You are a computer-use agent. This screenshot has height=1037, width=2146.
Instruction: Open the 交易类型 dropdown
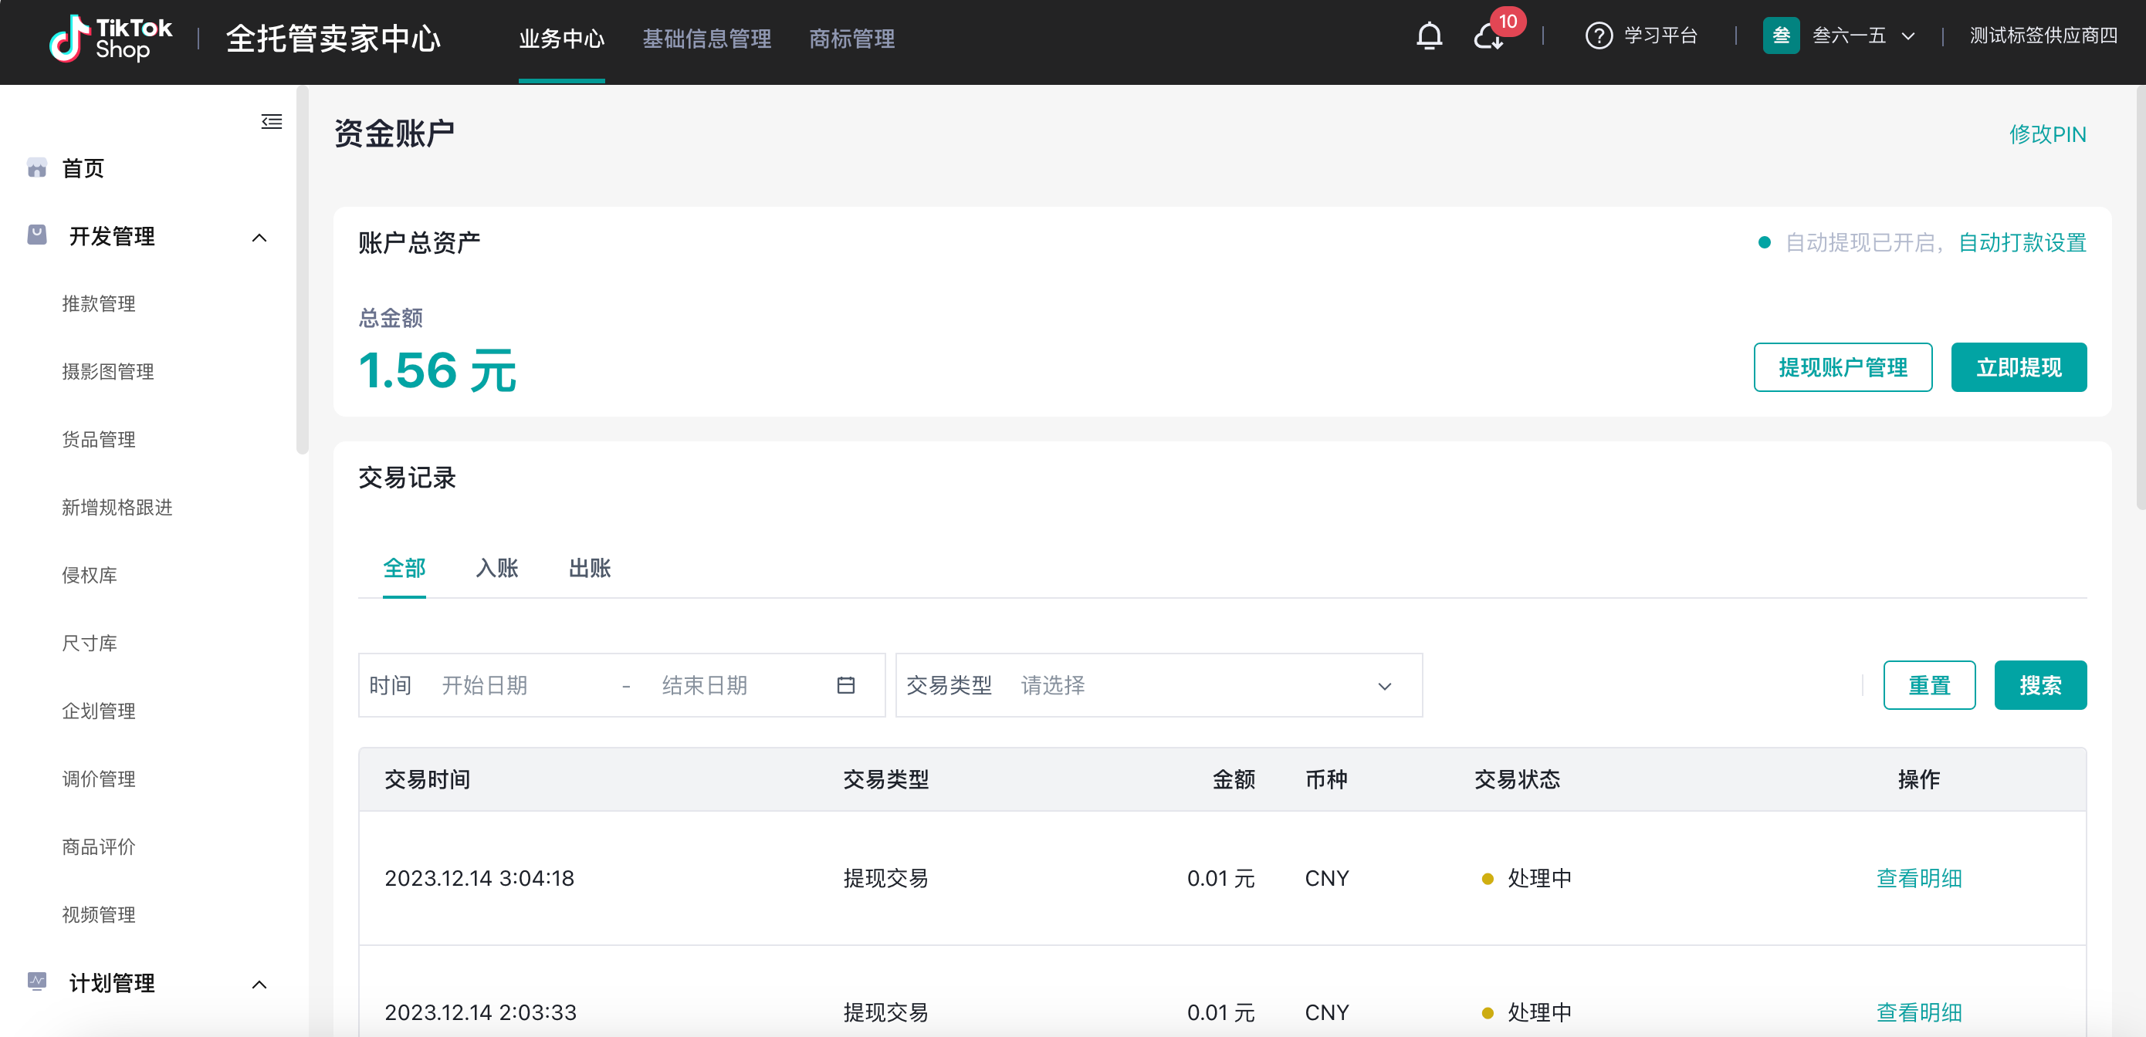(x=1158, y=684)
